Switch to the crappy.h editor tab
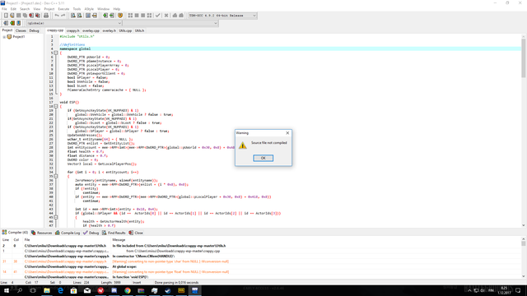 [73, 30]
